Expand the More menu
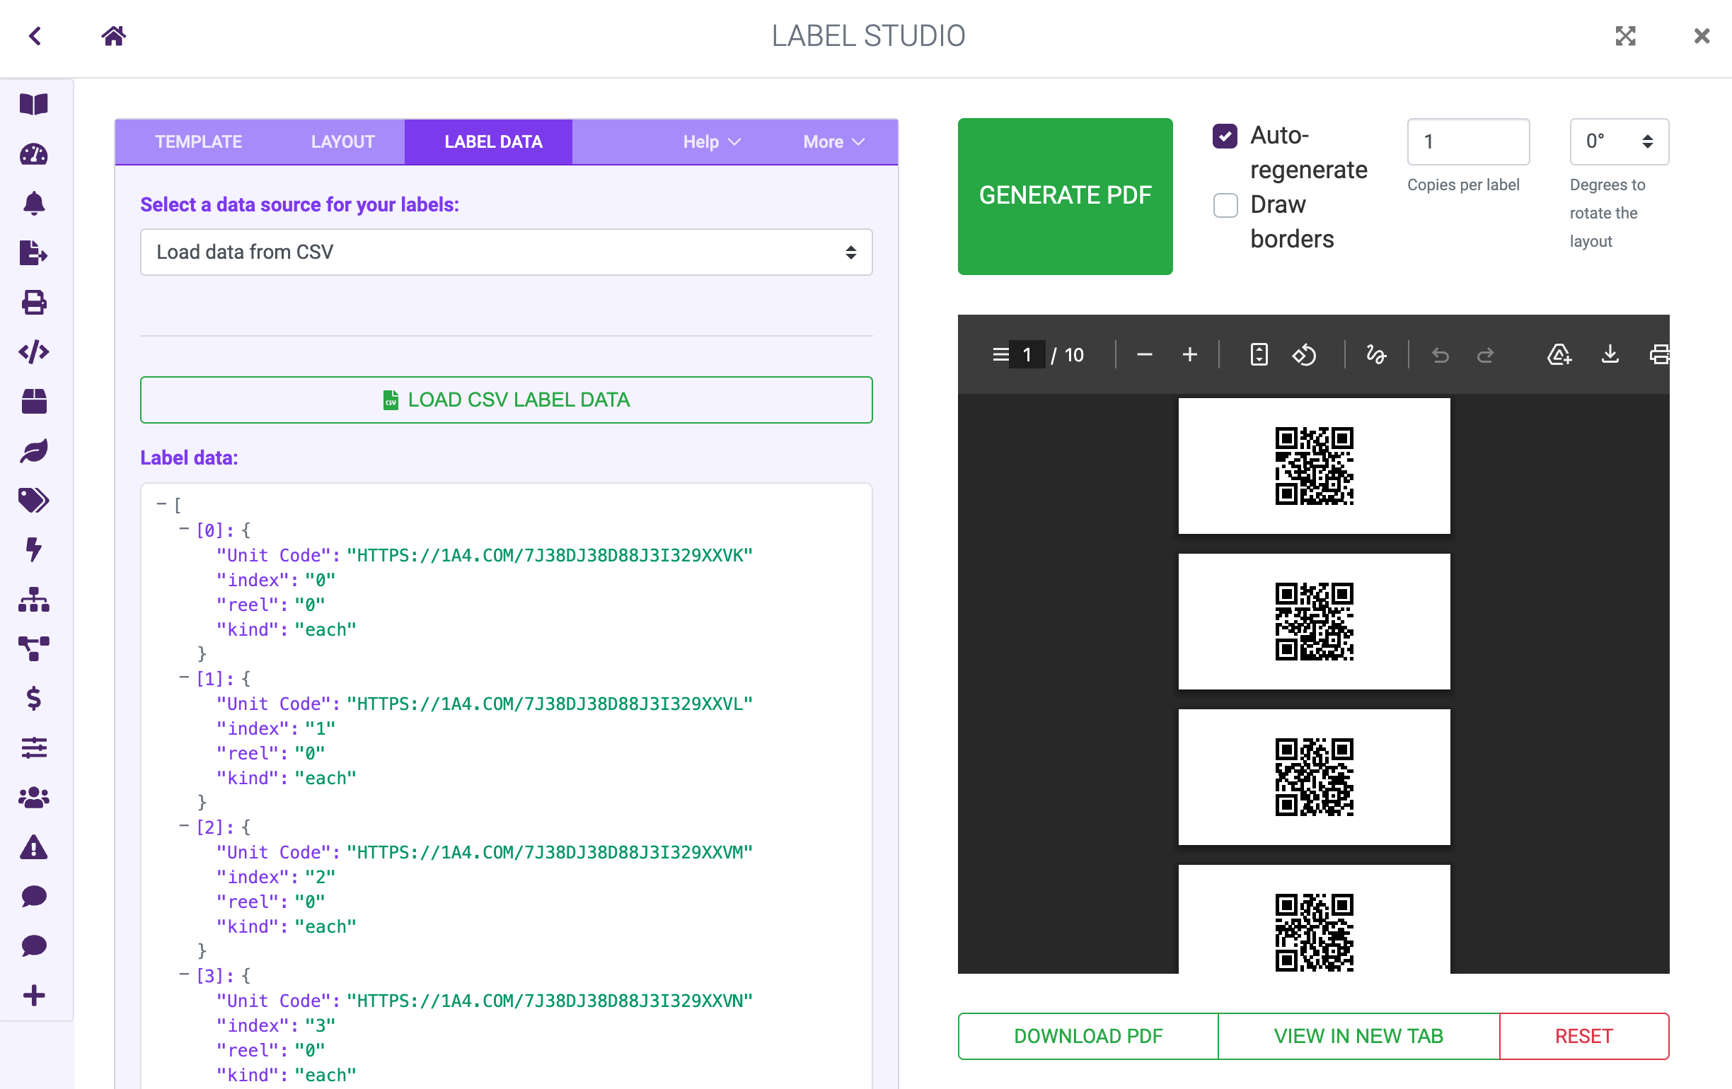Viewport: 1732px width, 1089px height. [x=833, y=141]
